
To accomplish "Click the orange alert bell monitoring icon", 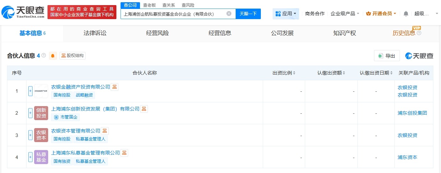I will (x=53, y=56).
